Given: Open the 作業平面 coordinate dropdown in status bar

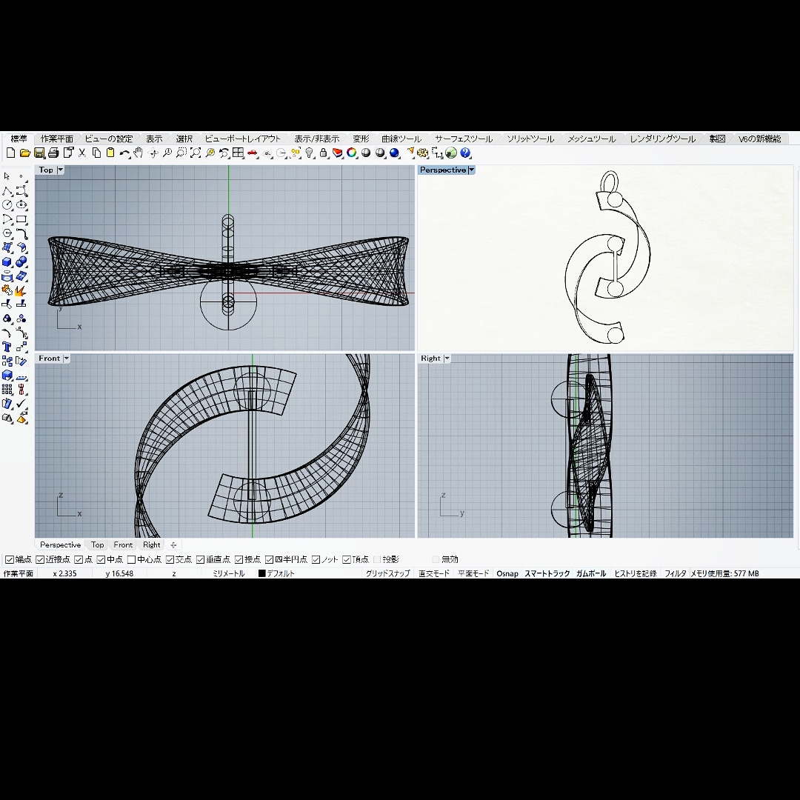Looking at the screenshot, I should click(x=19, y=573).
